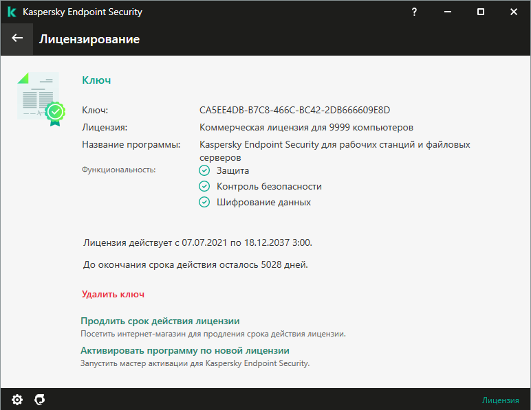The image size is (531, 410).
Task: Click the Ключ section heading
Action: (96, 80)
